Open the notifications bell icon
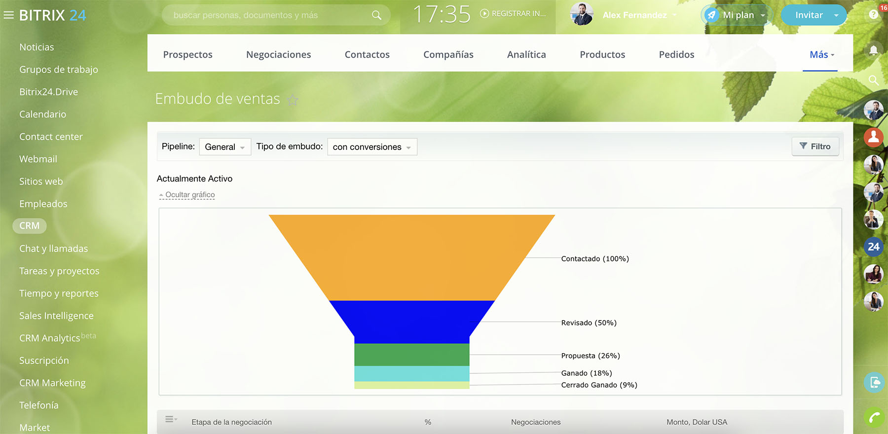The width and height of the screenshot is (888, 434). coord(873,50)
